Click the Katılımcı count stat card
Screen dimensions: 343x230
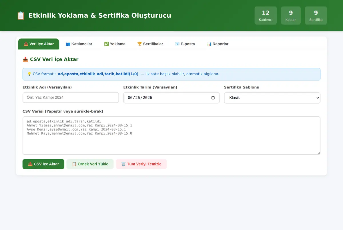(266, 15)
